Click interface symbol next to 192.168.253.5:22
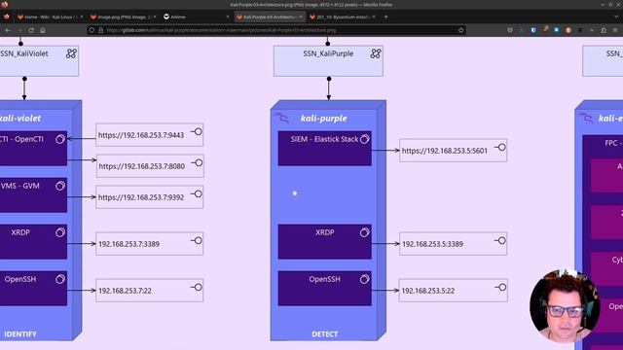623x350 pixels. click(499, 288)
